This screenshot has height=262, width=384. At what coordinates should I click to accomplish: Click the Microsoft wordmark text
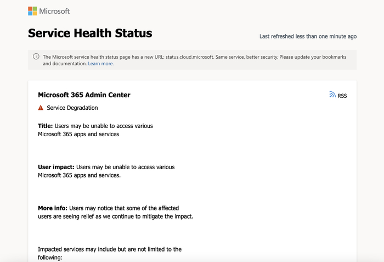54,11
